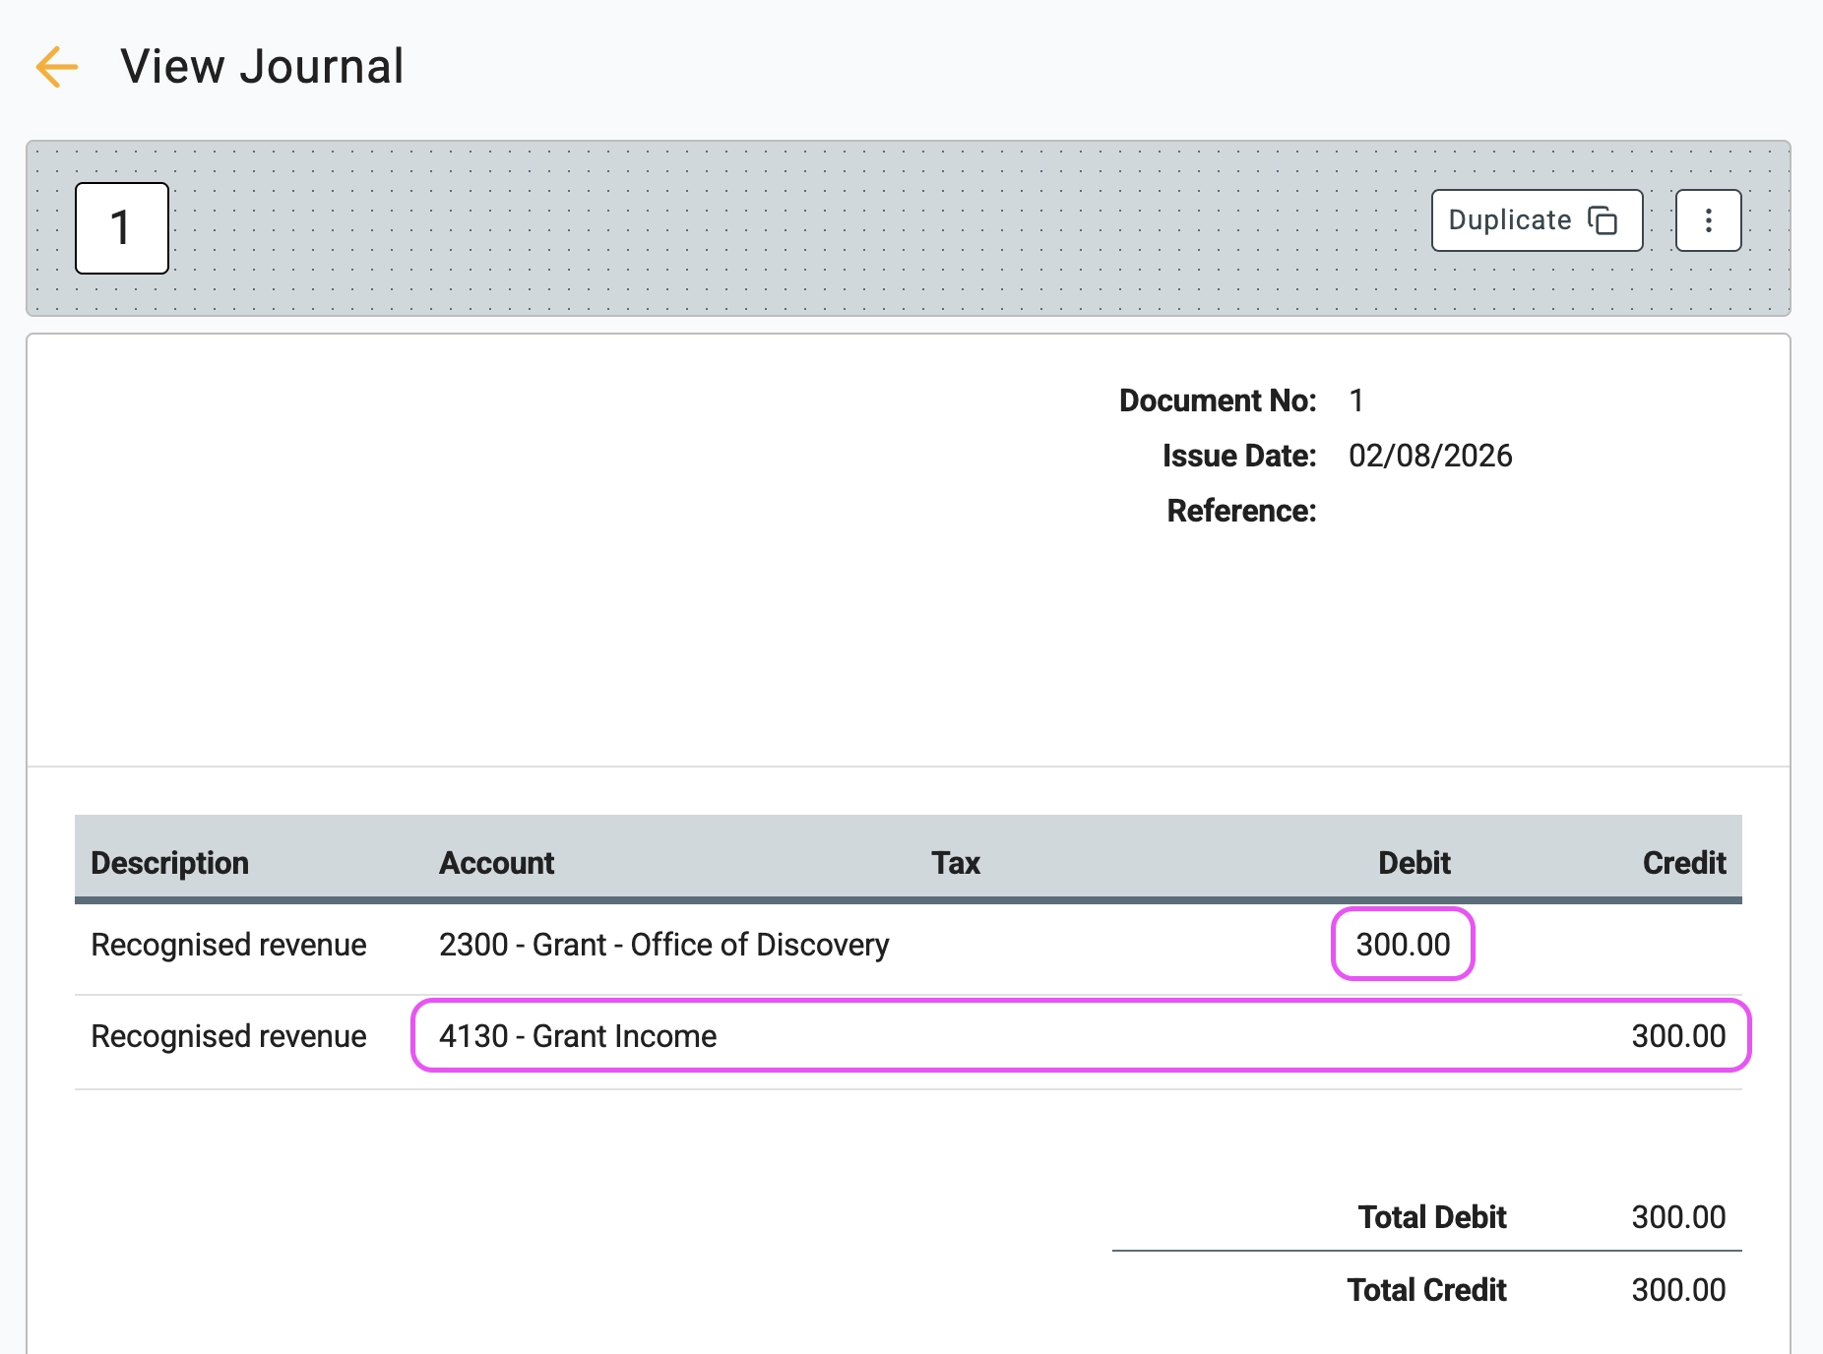Open the three-dot more options menu
Screen dimensions: 1823x1354
click(x=1708, y=220)
